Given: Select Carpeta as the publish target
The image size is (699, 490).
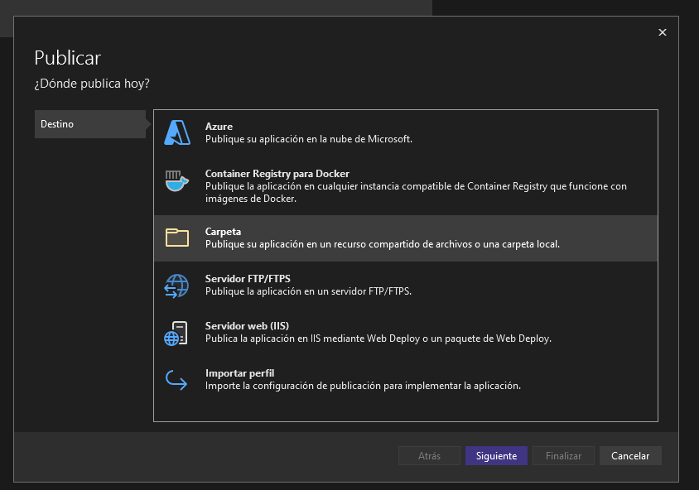Looking at the screenshot, I should (x=373, y=238).
